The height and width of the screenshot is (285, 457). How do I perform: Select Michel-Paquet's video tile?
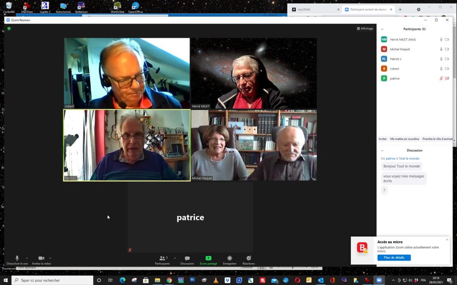click(254, 145)
